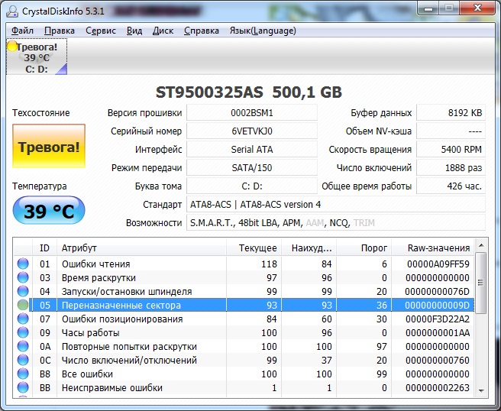Click the Атрибут column header
Screen dimensions: 501x411
(141, 248)
